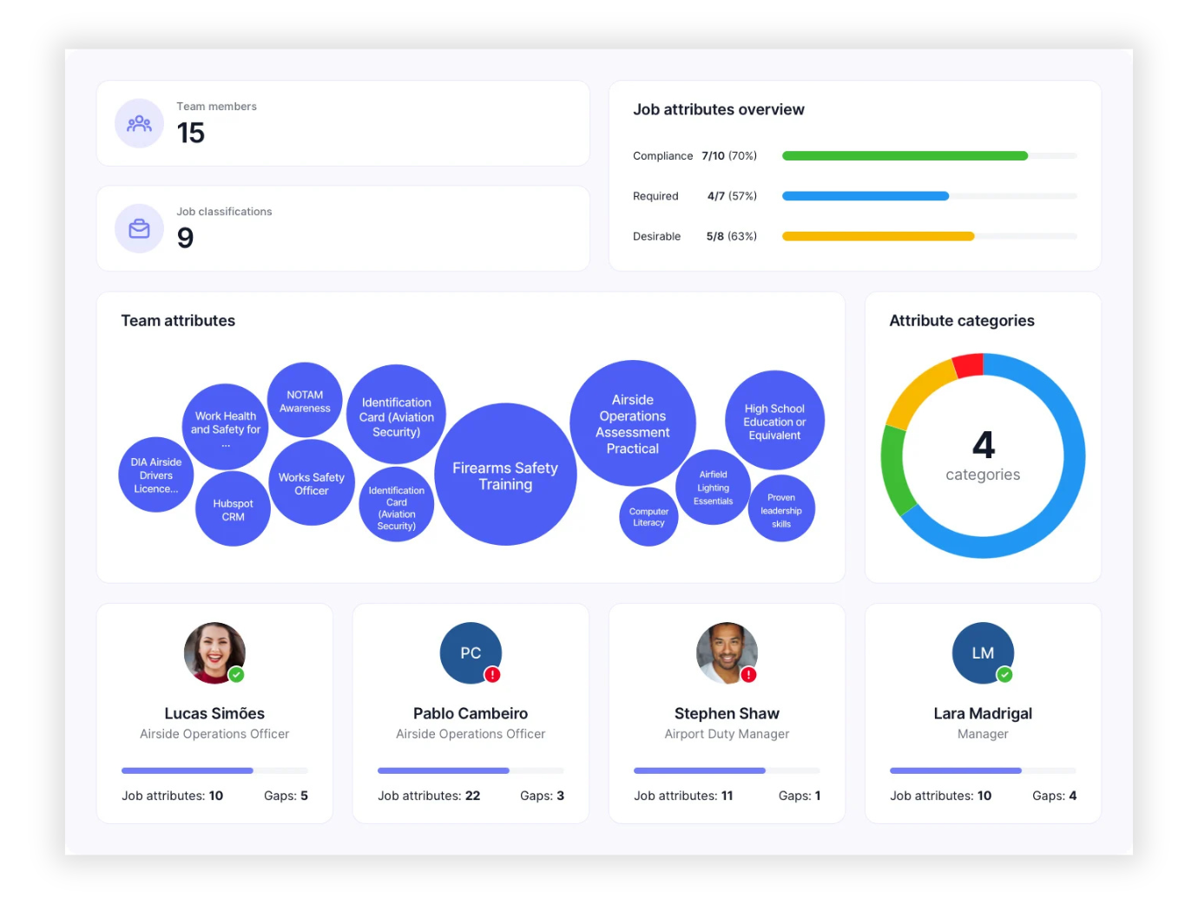Click Stephen Shaw Job attributes: 11
This screenshot has height=904, width=1198.
[x=683, y=796]
